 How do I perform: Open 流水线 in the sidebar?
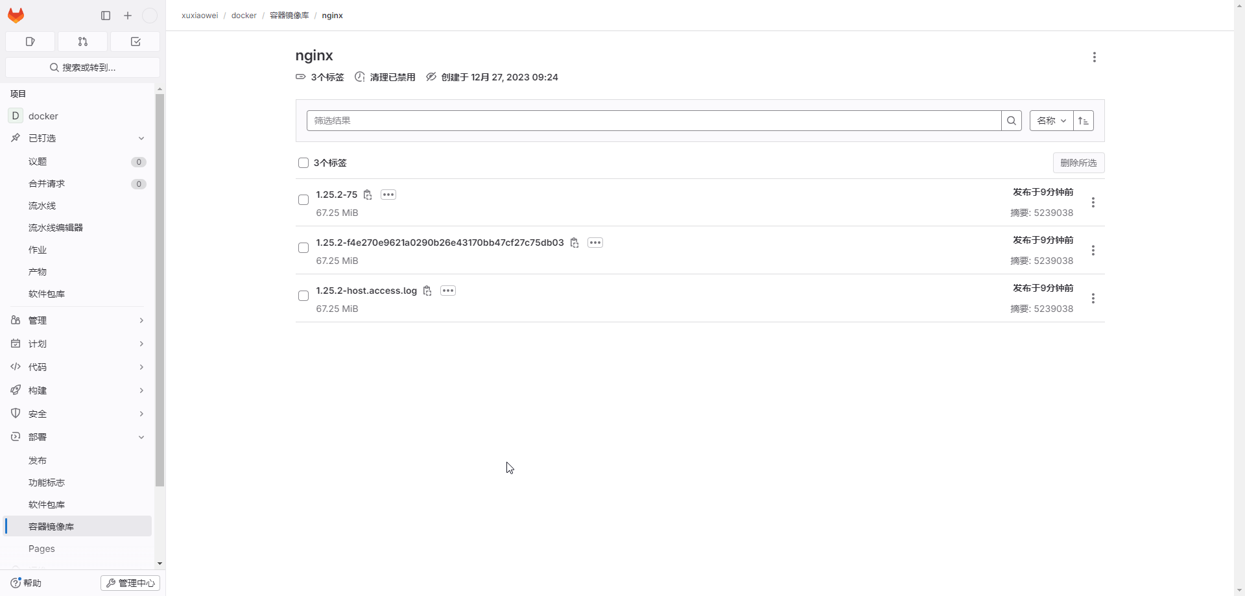[78, 206]
